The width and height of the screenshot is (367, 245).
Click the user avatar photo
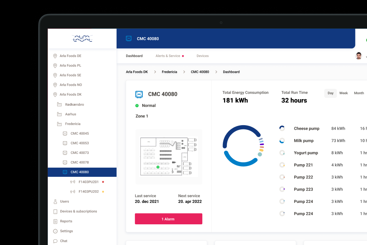coord(359,56)
